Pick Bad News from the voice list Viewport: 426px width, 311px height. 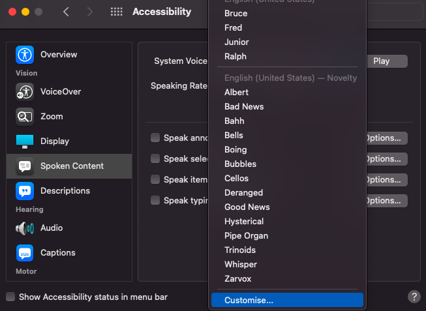click(244, 106)
